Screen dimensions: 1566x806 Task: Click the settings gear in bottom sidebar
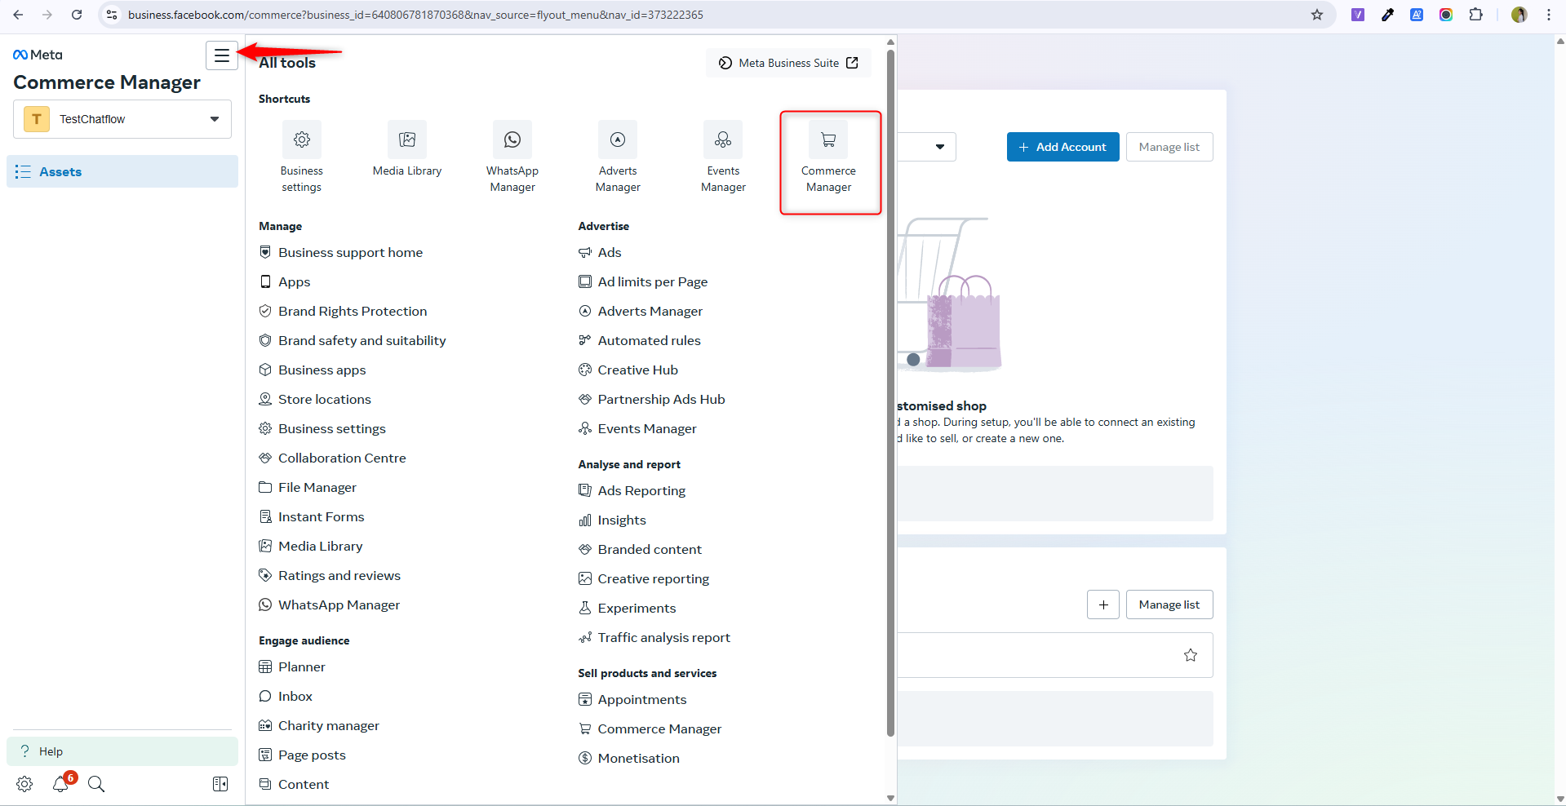pos(24,784)
